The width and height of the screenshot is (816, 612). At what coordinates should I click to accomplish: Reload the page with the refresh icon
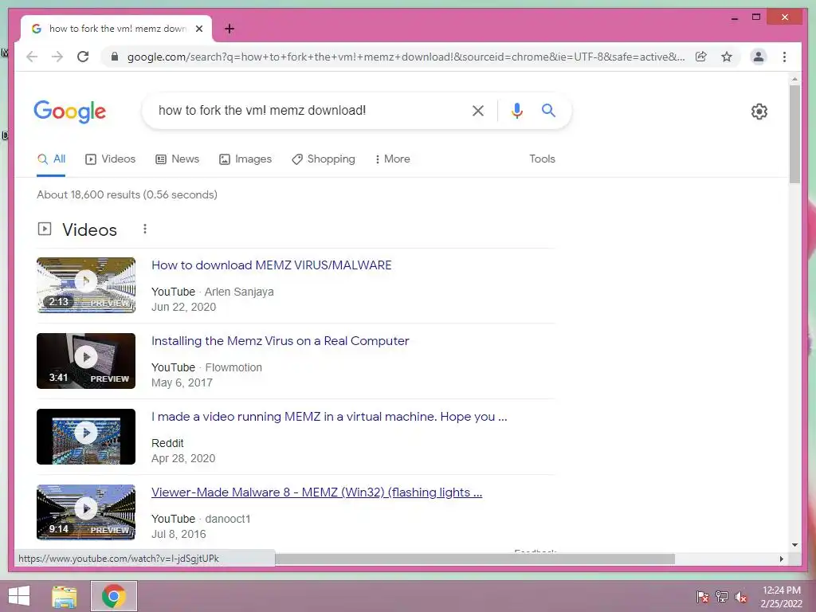click(x=83, y=57)
